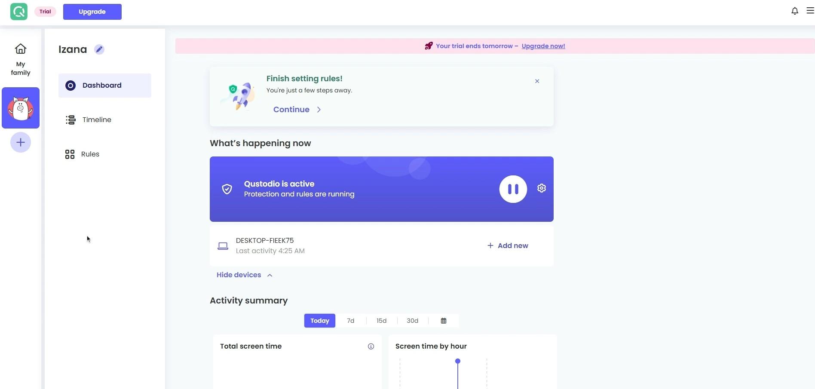Open the Dashboard section
Viewport: 815px width, 389px height.
(105, 86)
